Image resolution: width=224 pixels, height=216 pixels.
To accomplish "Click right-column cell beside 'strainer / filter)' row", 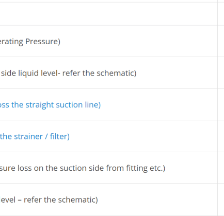I will click(221, 136).
